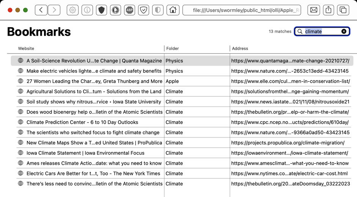
Task: Select 'There's less need to convinc...' bookmark
Action: (x=94, y=184)
